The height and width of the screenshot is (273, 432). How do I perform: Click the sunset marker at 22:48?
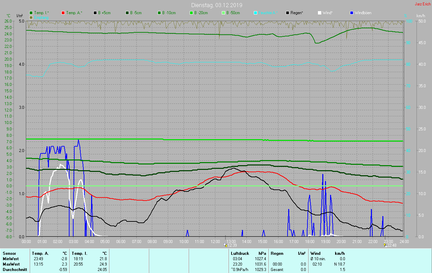point(385,245)
